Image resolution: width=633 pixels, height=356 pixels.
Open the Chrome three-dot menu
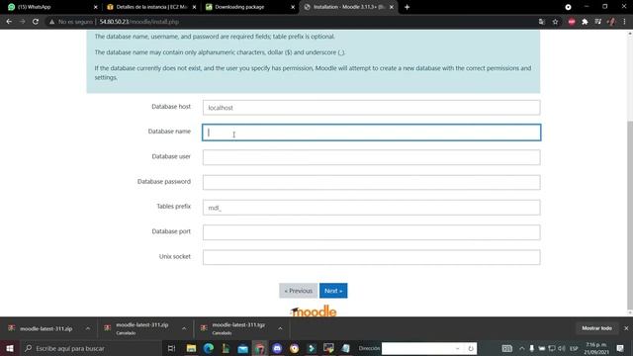[x=624, y=22]
